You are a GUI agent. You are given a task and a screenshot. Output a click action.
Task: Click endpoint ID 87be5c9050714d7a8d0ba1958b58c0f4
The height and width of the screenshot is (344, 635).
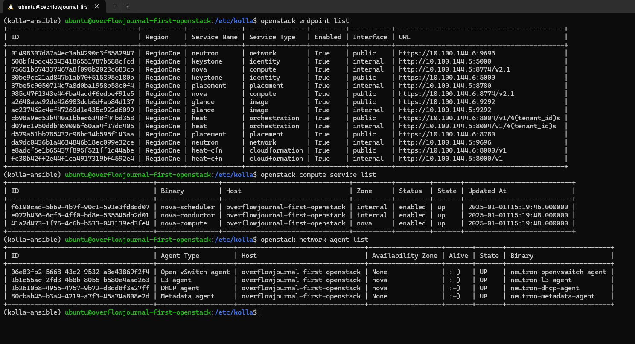pyautogui.click(x=73, y=86)
